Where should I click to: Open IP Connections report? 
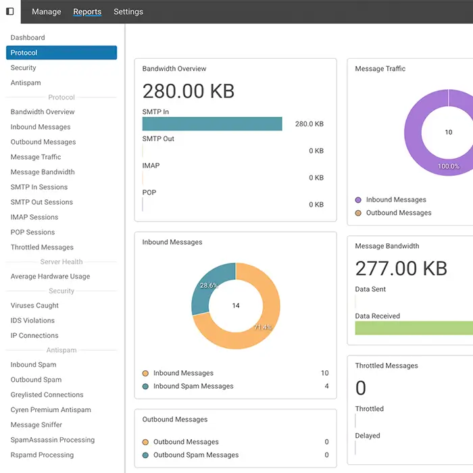(x=34, y=335)
